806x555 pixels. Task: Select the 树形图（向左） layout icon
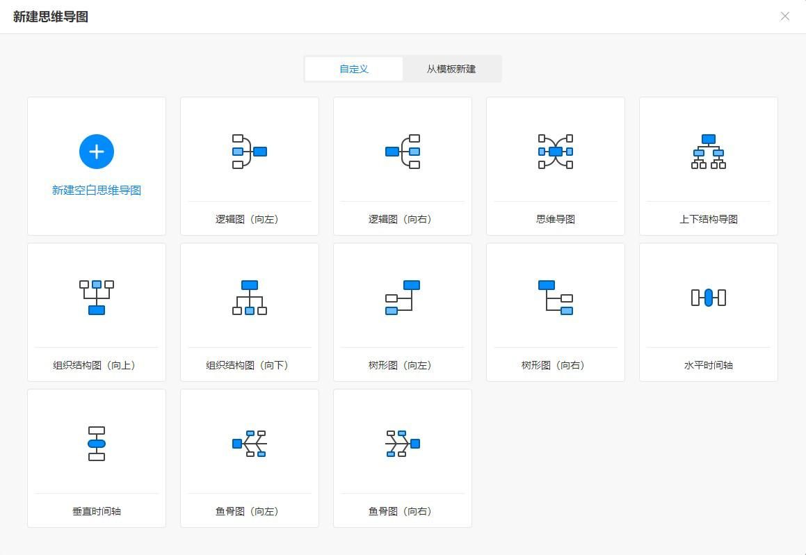pos(403,298)
